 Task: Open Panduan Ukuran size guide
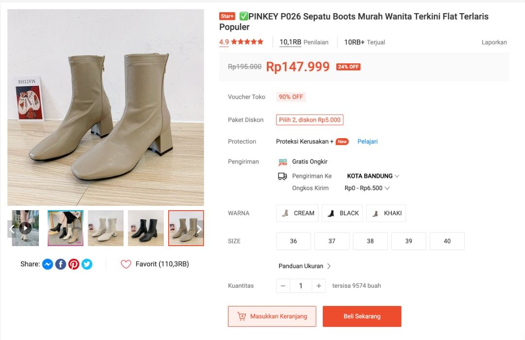pyautogui.click(x=304, y=266)
